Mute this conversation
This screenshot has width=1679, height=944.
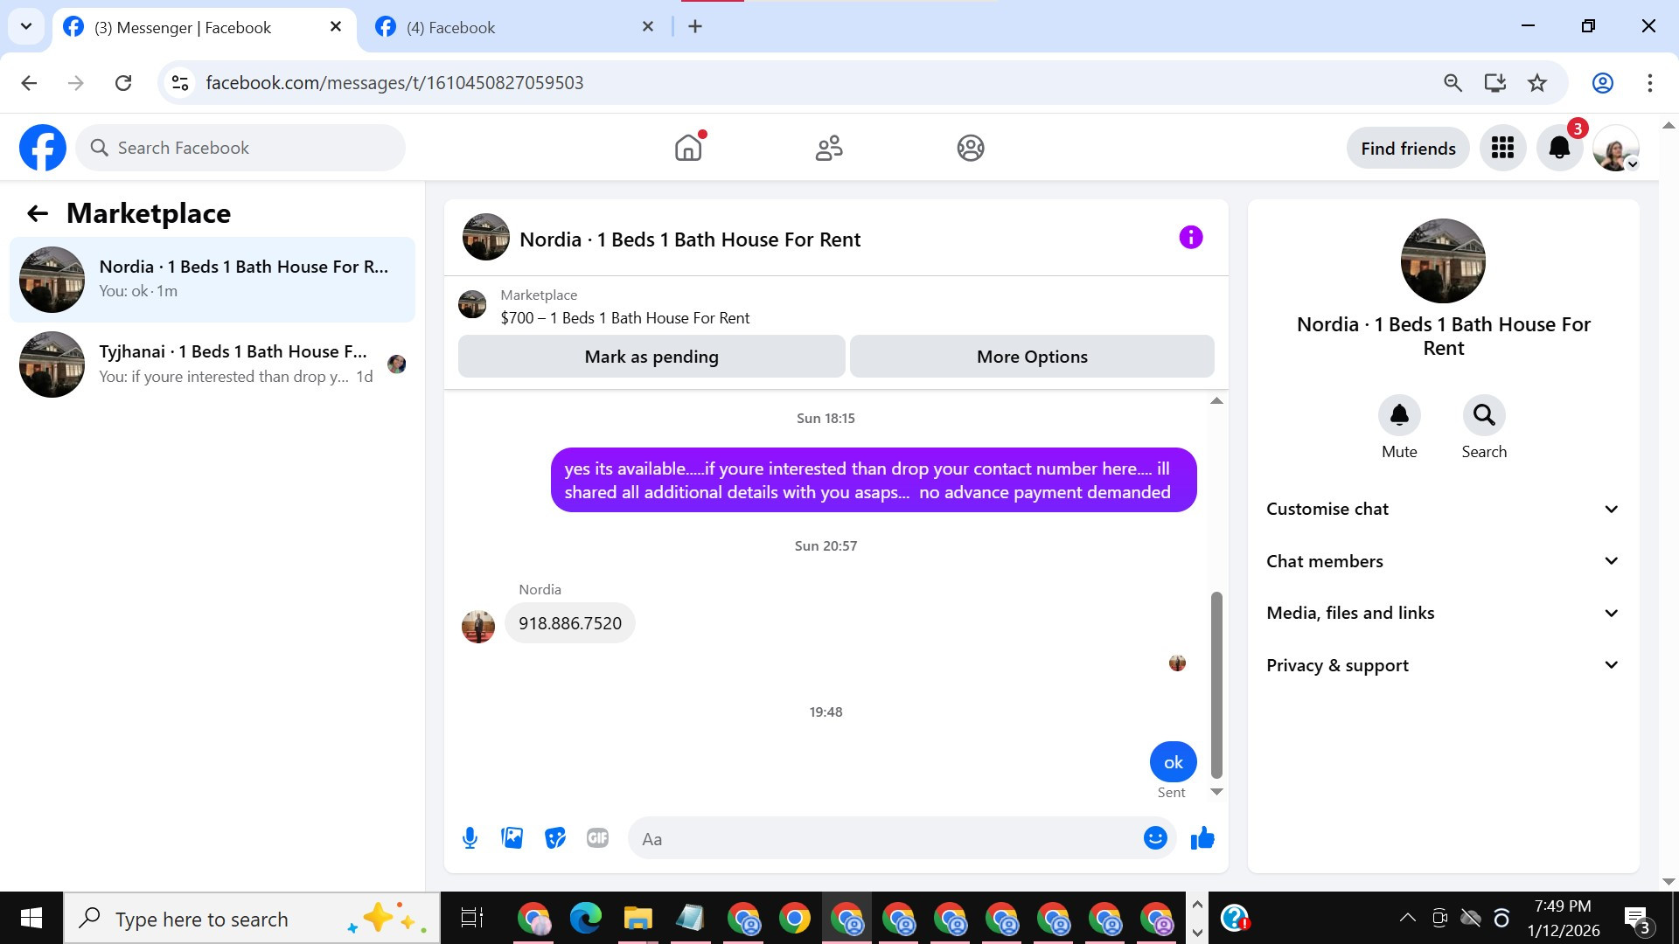[x=1399, y=415]
